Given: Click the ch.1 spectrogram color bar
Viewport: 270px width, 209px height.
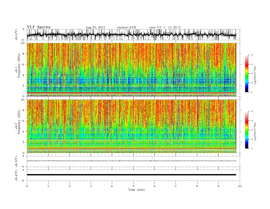Looking at the screenshot, I should (x=247, y=73).
